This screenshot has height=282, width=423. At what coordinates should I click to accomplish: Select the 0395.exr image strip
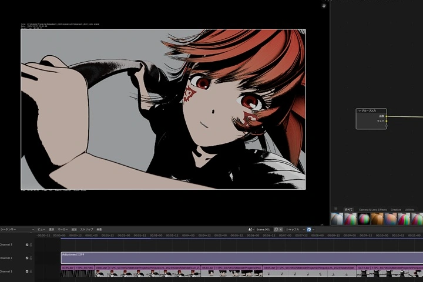78,271
